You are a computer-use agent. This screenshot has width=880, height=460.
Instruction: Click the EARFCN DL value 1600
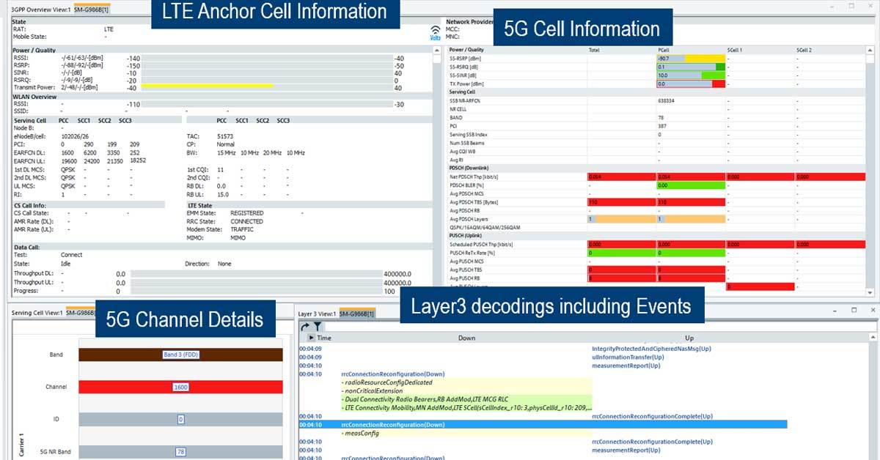[x=67, y=152]
